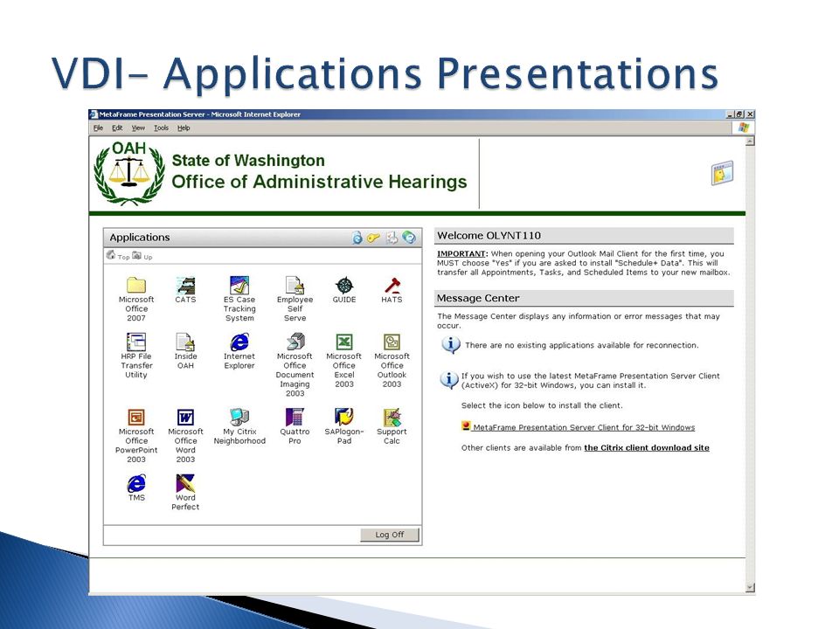Open ES Case Tracking System
This screenshot has height=629, width=839.
pyautogui.click(x=239, y=287)
